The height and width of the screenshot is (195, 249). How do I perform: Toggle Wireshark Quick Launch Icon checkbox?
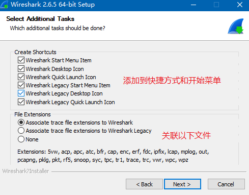(21, 77)
